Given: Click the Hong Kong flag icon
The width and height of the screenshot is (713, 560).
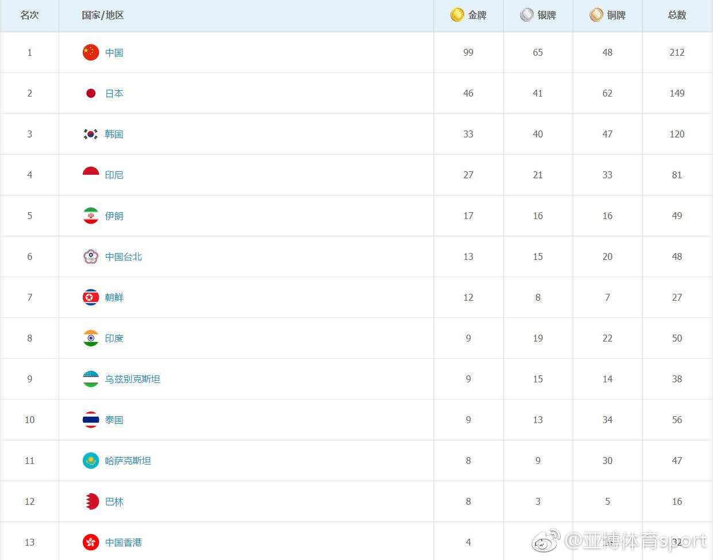Looking at the screenshot, I should pyautogui.click(x=91, y=542).
